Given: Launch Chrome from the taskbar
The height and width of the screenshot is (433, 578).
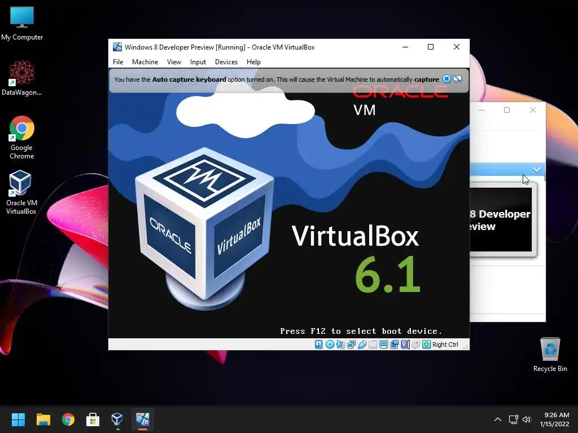Looking at the screenshot, I should 68,419.
